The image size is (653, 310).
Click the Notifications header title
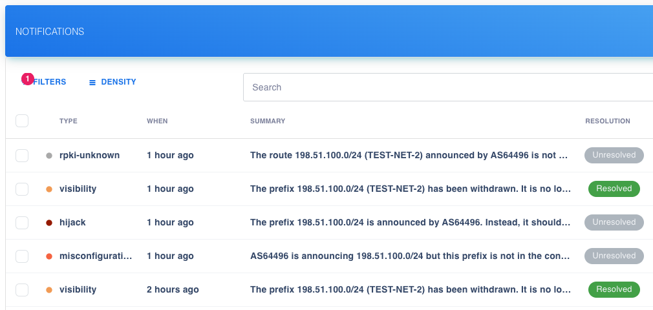(50, 32)
